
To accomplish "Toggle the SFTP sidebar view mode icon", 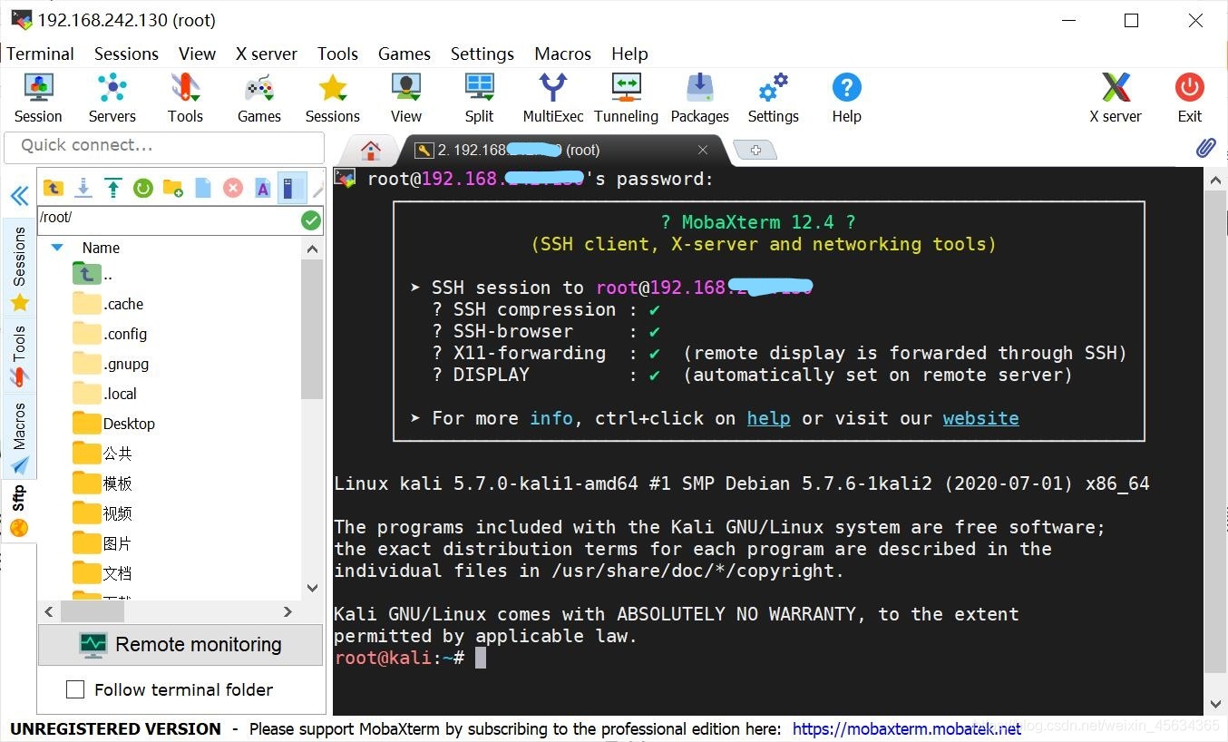I will [x=290, y=188].
